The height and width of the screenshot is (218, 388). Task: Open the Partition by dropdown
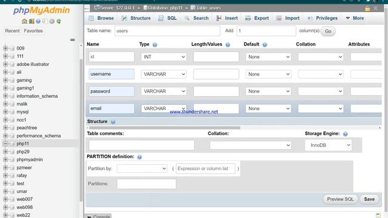[142, 168]
